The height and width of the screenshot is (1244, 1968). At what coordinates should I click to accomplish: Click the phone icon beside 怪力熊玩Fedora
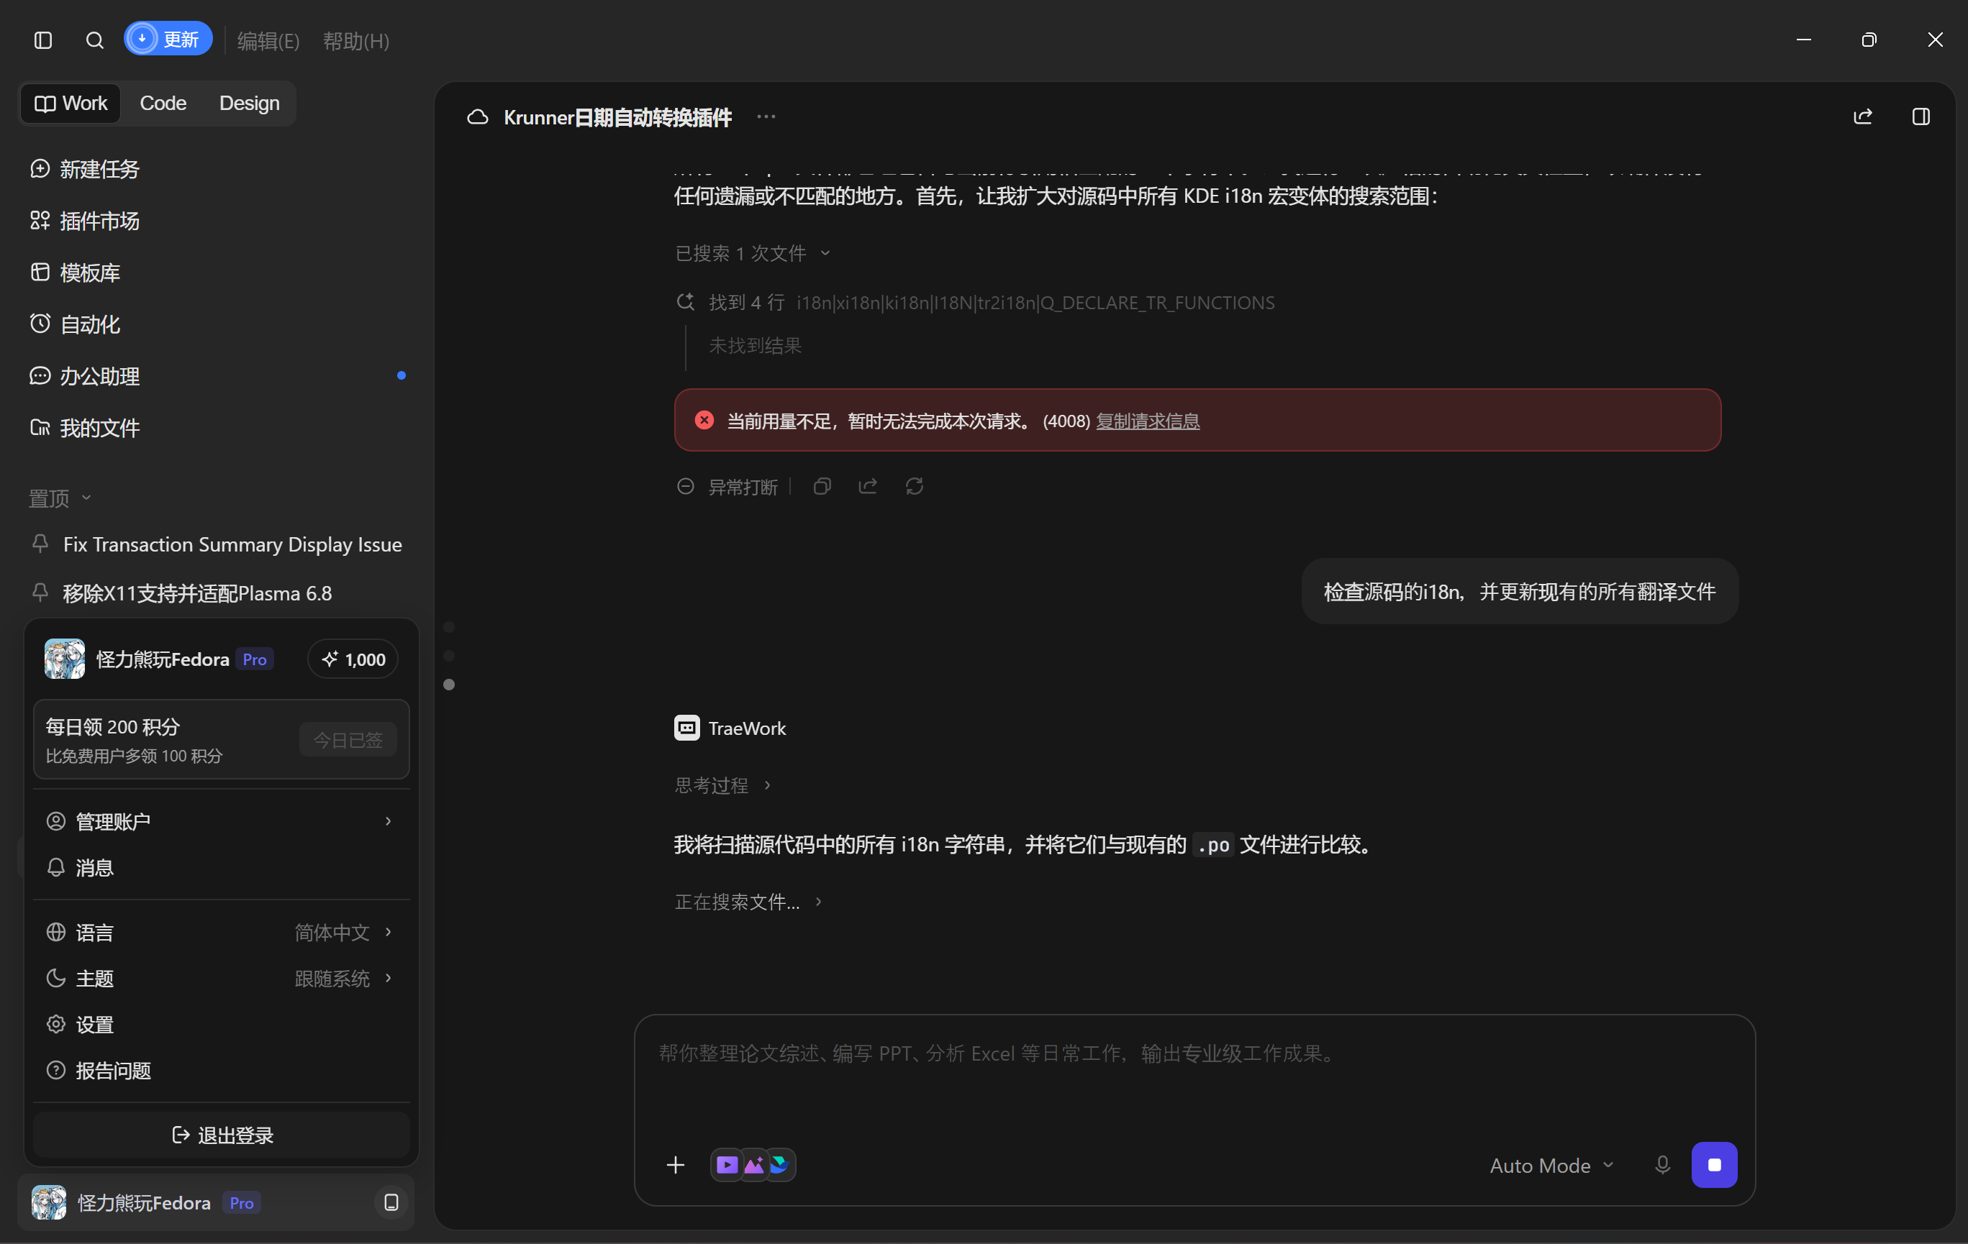391,1202
